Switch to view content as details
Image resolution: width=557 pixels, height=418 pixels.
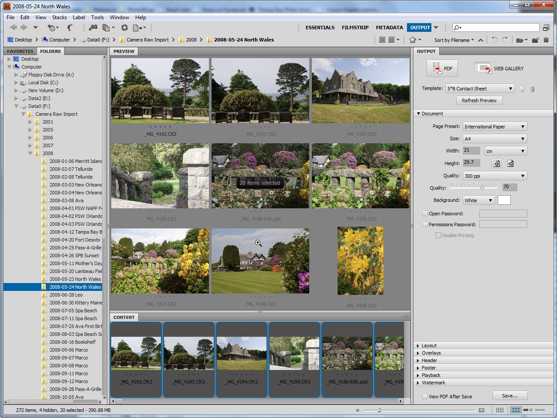point(528,410)
